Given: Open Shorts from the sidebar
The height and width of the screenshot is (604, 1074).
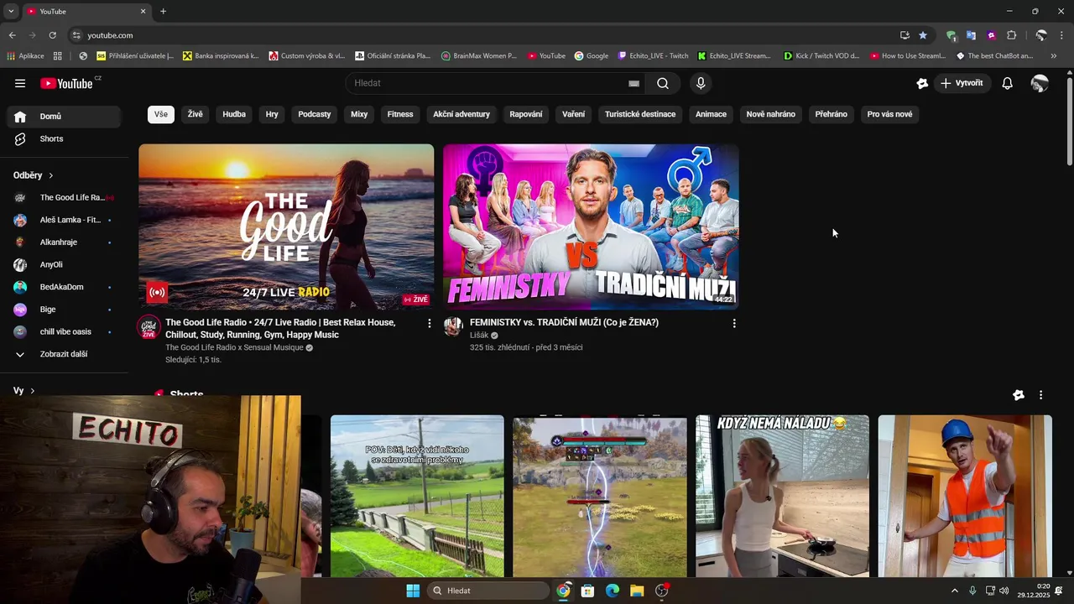Looking at the screenshot, I should (64, 138).
